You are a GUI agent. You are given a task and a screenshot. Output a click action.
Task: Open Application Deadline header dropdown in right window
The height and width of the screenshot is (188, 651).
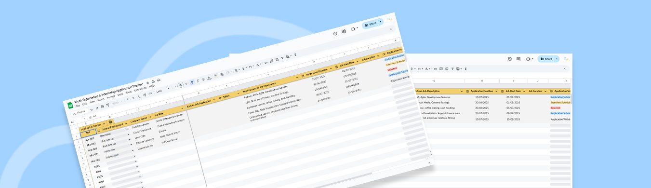(x=496, y=91)
